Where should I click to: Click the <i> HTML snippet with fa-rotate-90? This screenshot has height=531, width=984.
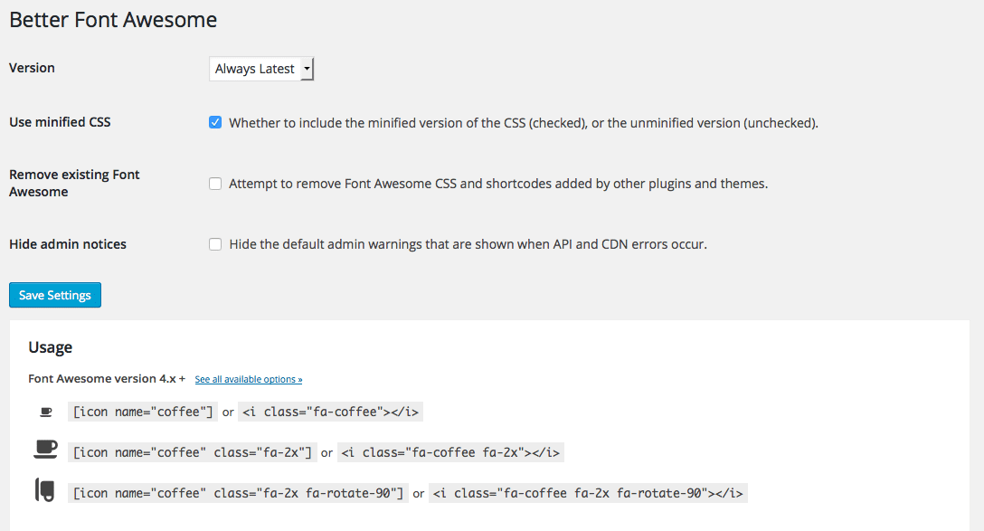click(x=588, y=493)
